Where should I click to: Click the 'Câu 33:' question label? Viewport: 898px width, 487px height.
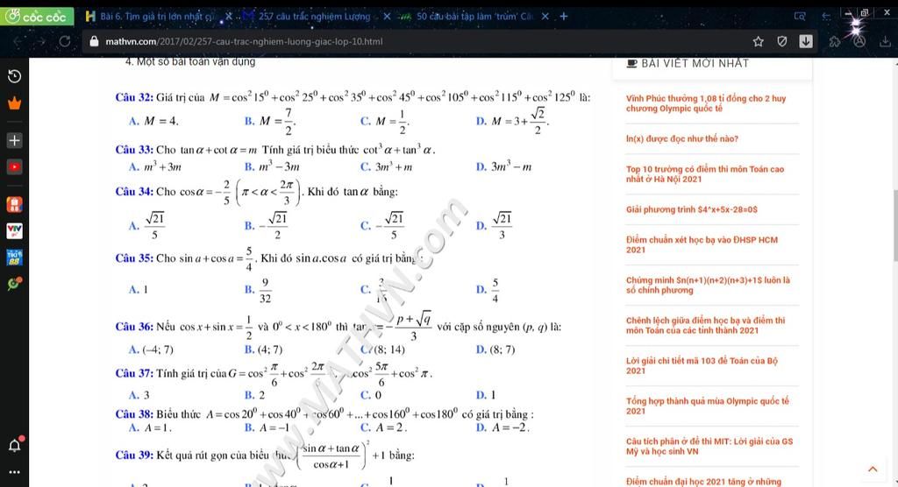(134, 150)
